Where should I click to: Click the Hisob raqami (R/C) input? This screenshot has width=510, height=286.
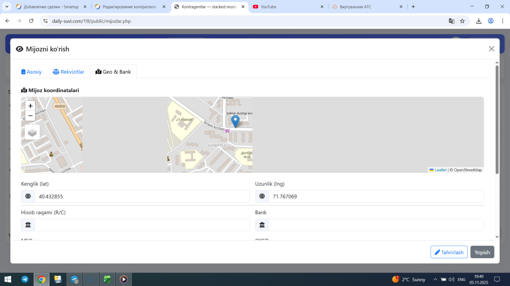142,225
